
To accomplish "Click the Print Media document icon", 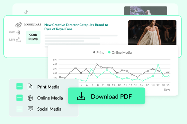I will [30, 86].
